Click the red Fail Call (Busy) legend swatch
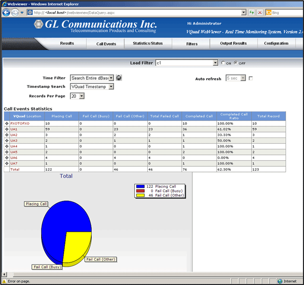This screenshot has width=304, height=285. click(141, 191)
